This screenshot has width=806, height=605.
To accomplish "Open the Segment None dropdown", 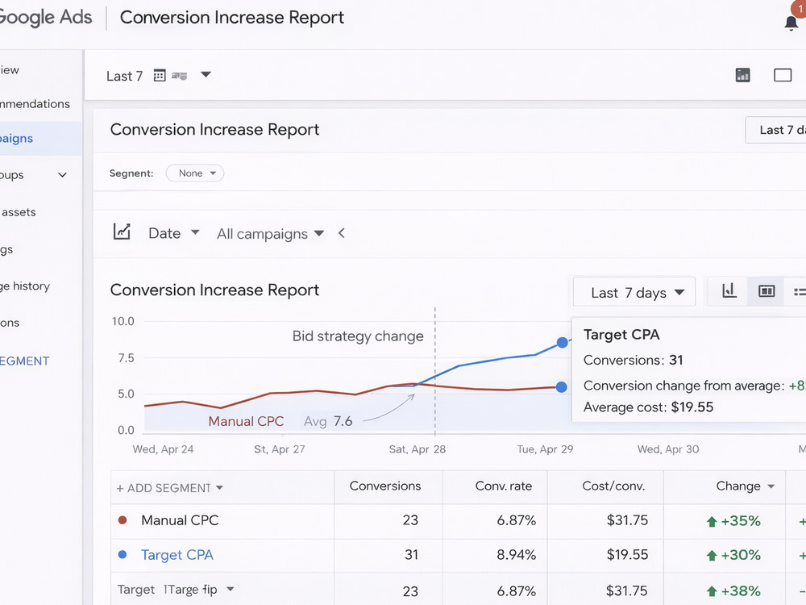I will pos(195,173).
